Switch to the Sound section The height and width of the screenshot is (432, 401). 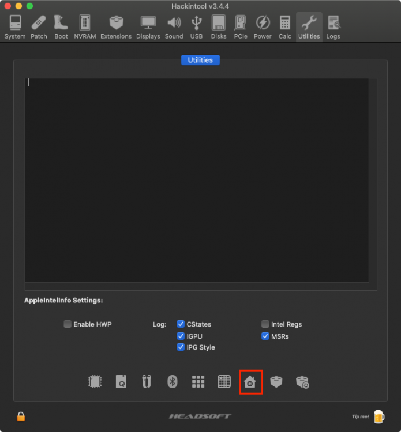(174, 27)
